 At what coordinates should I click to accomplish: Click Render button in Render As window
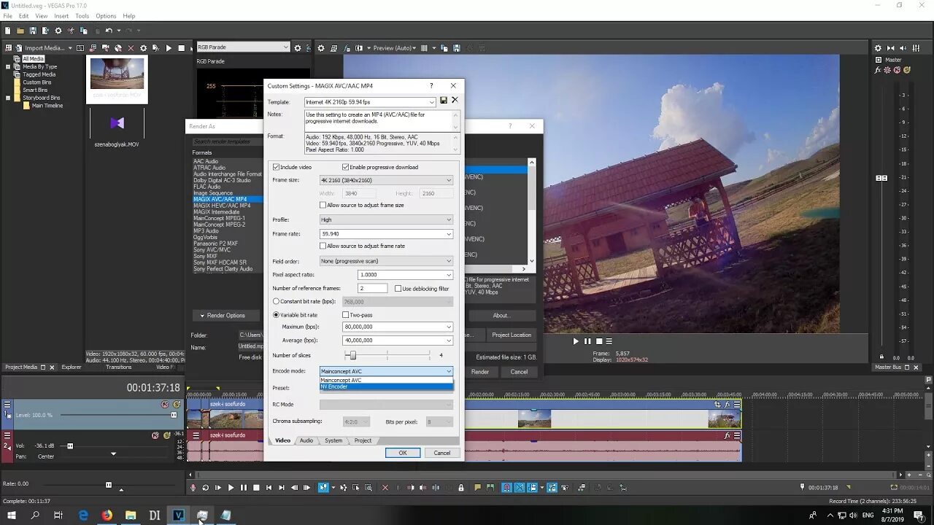480,372
